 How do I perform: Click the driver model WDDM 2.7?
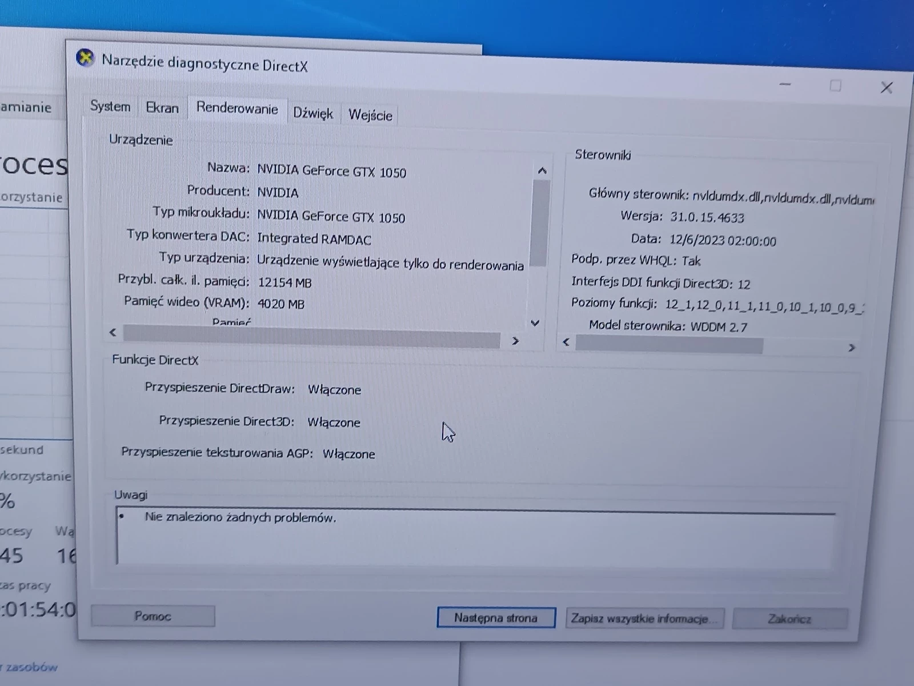[719, 327]
